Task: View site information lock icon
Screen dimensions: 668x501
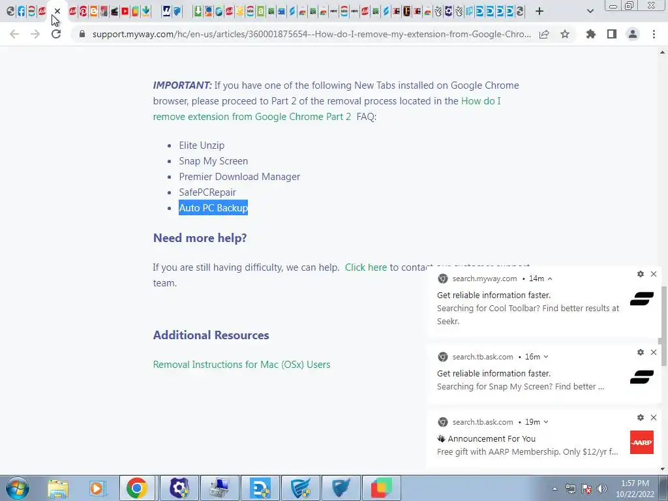Action: [82, 34]
